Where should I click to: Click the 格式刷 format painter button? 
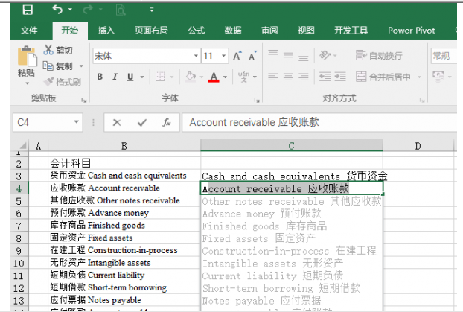[x=63, y=82]
